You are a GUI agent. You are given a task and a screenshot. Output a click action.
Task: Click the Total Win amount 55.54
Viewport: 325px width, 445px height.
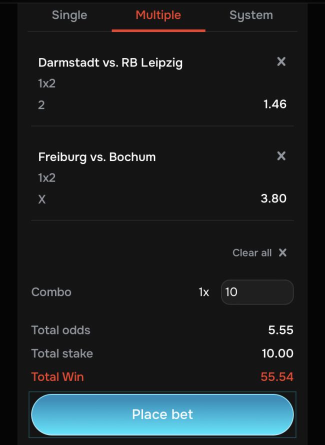[x=277, y=376]
